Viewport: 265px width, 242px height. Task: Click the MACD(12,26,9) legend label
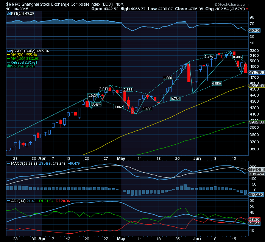point(22,164)
